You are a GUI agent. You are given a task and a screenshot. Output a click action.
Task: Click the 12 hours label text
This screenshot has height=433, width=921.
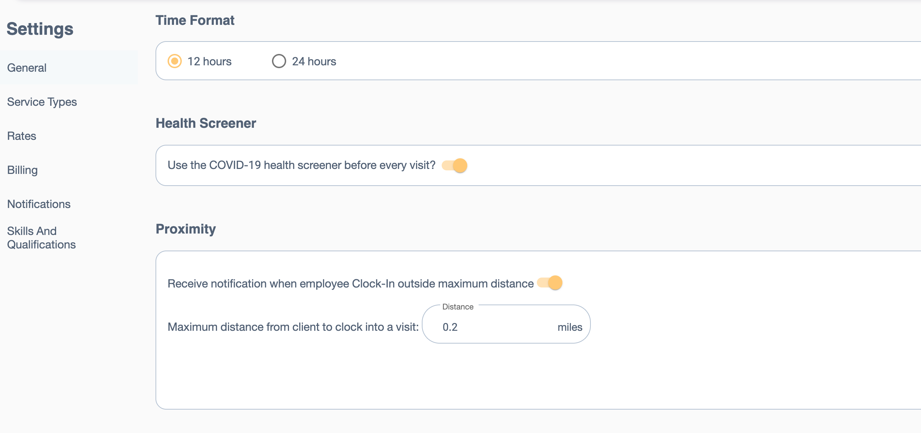(209, 61)
